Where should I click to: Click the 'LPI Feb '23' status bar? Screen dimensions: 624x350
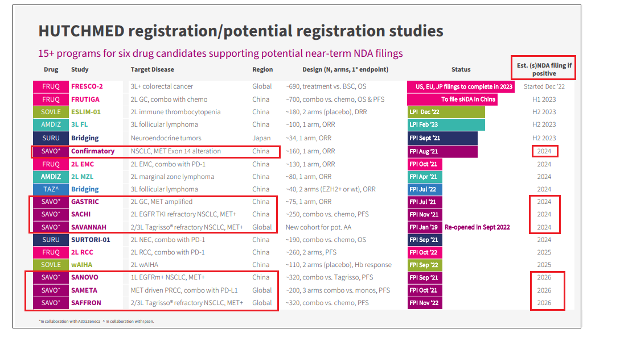click(446, 124)
